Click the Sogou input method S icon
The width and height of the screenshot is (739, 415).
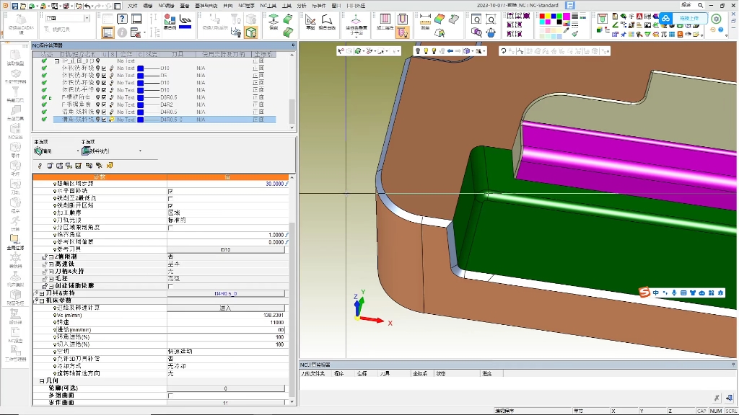point(645,293)
